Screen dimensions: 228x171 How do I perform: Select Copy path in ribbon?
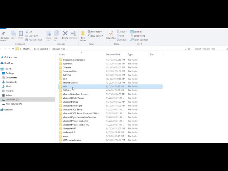point(32,36)
